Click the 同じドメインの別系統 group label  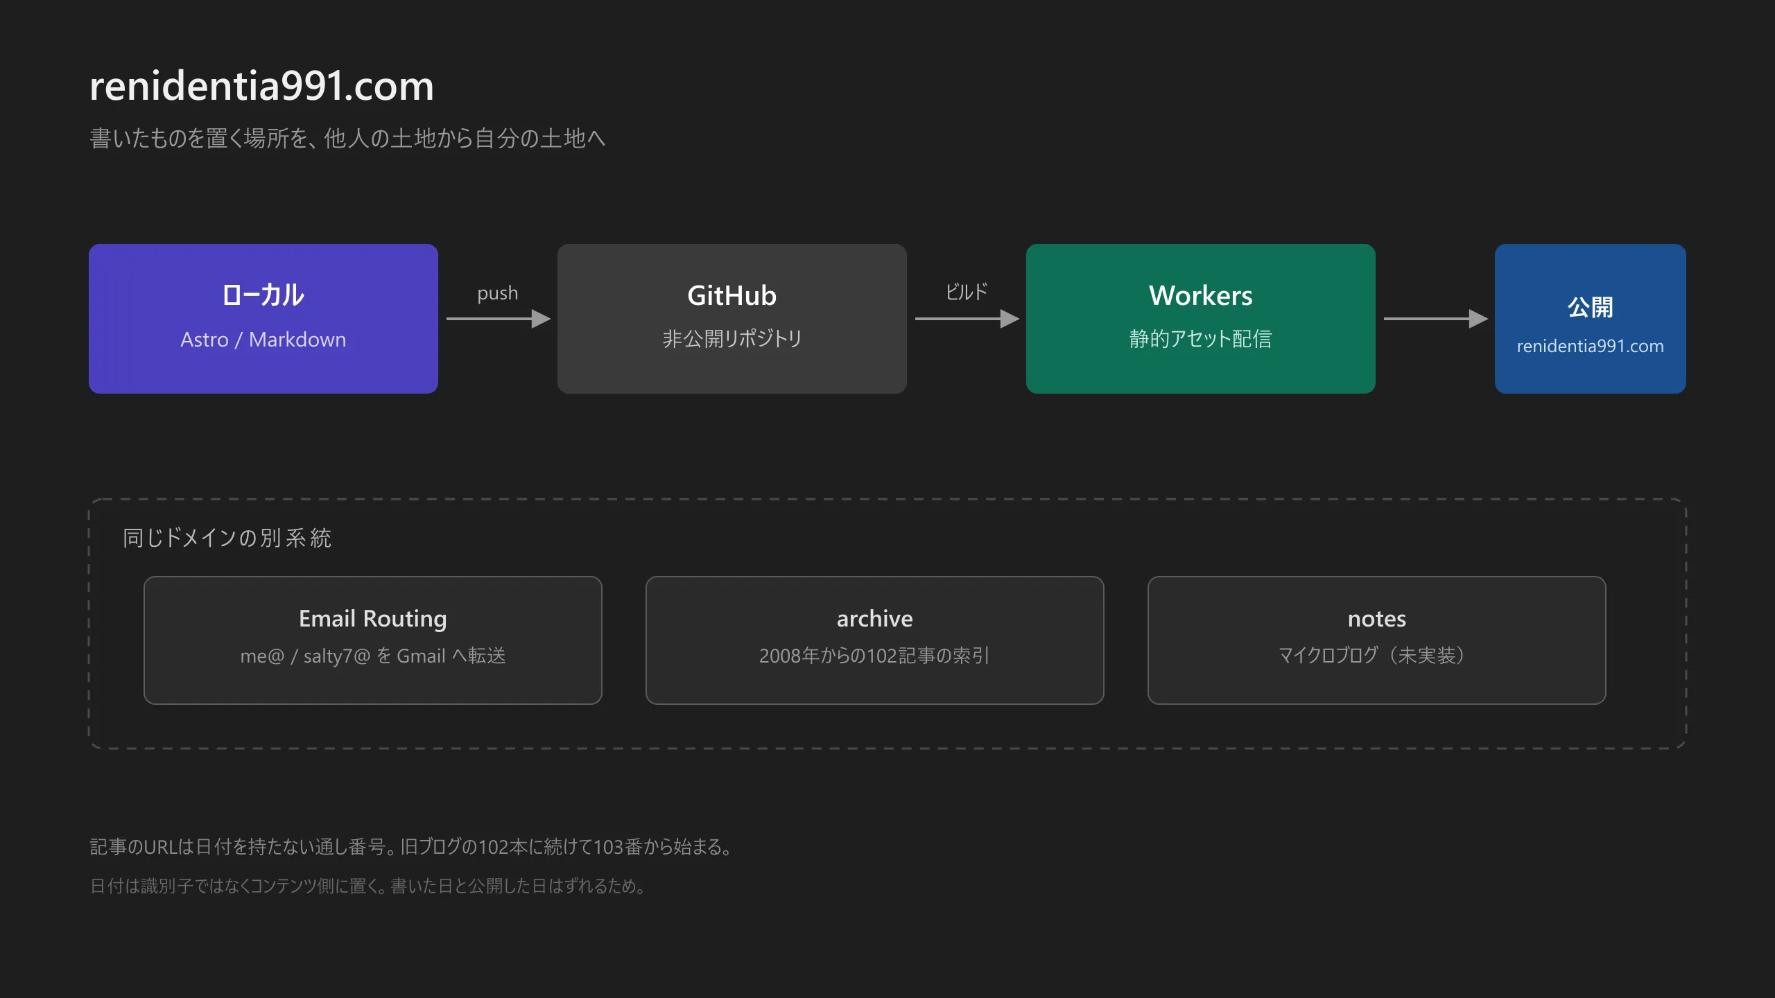pos(227,538)
